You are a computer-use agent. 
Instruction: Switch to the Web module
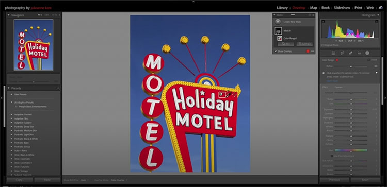(370, 8)
